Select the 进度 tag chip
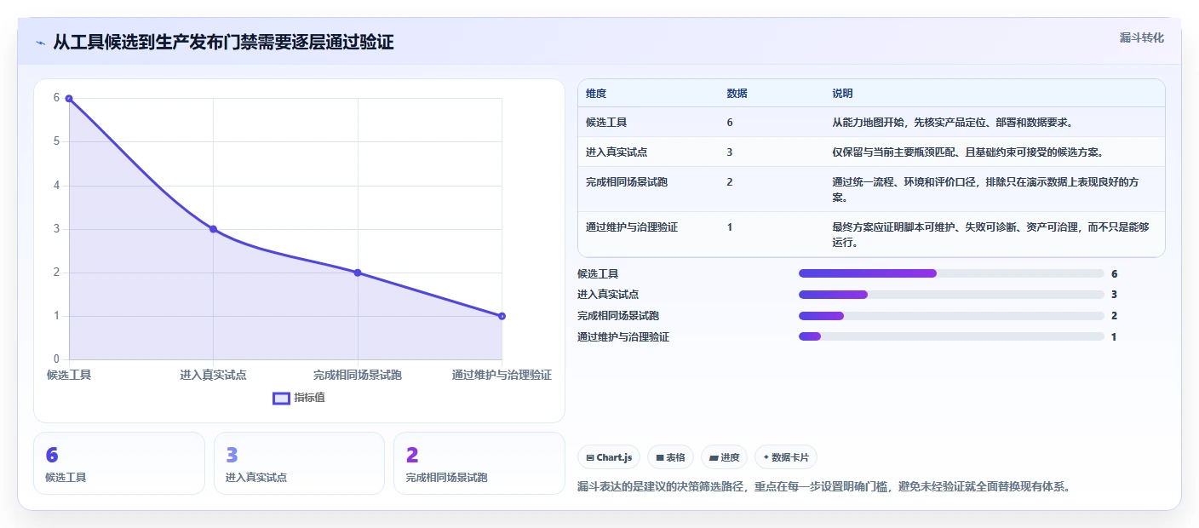Image resolution: width=1199 pixels, height=528 pixels. [x=725, y=457]
